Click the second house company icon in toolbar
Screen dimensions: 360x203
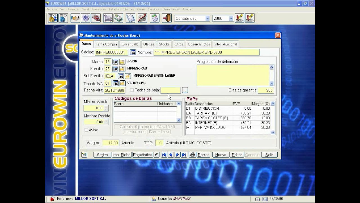[63, 18]
